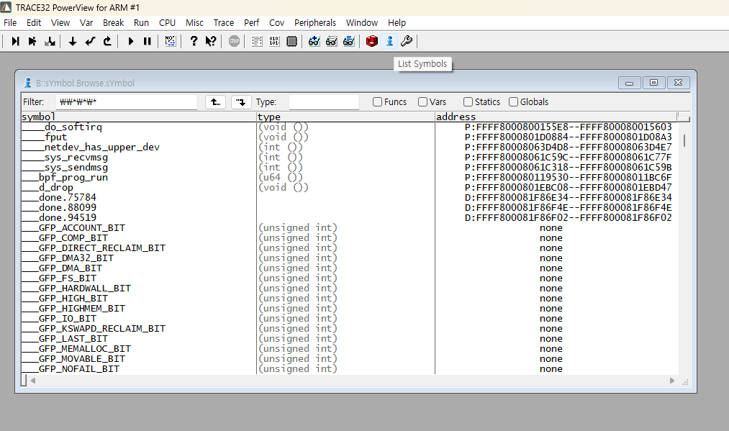This screenshot has width=729, height=431.
Task: Click the red reset cube toolbar icon
Action: (x=372, y=41)
